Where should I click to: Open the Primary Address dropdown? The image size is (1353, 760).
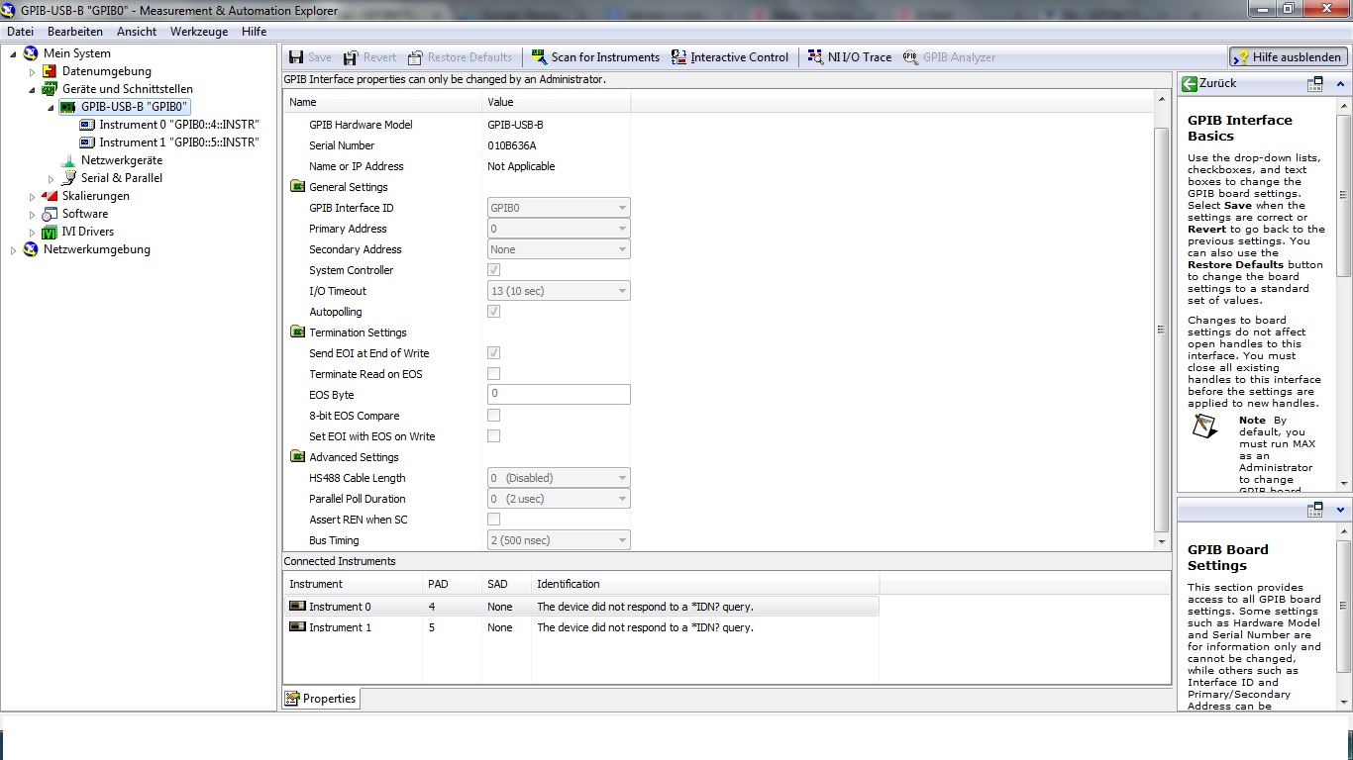pyautogui.click(x=559, y=229)
